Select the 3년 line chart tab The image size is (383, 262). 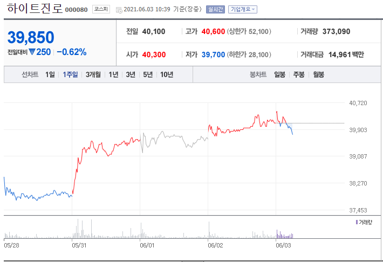pyautogui.click(x=131, y=74)
